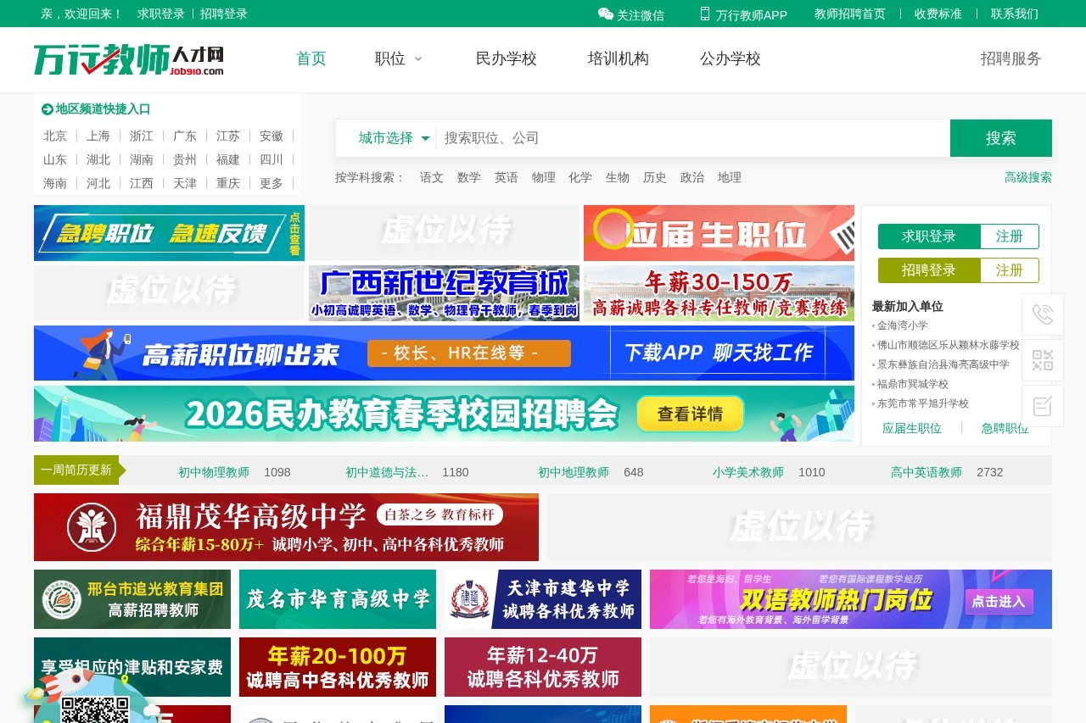Open the 年薪30-150万 banner
The image size is (1086, 723).
point(719,293)
